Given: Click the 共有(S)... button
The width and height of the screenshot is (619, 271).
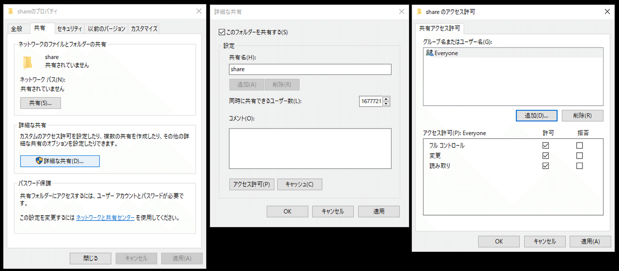Looking at the screenshot, I should [x=41, y=103].
